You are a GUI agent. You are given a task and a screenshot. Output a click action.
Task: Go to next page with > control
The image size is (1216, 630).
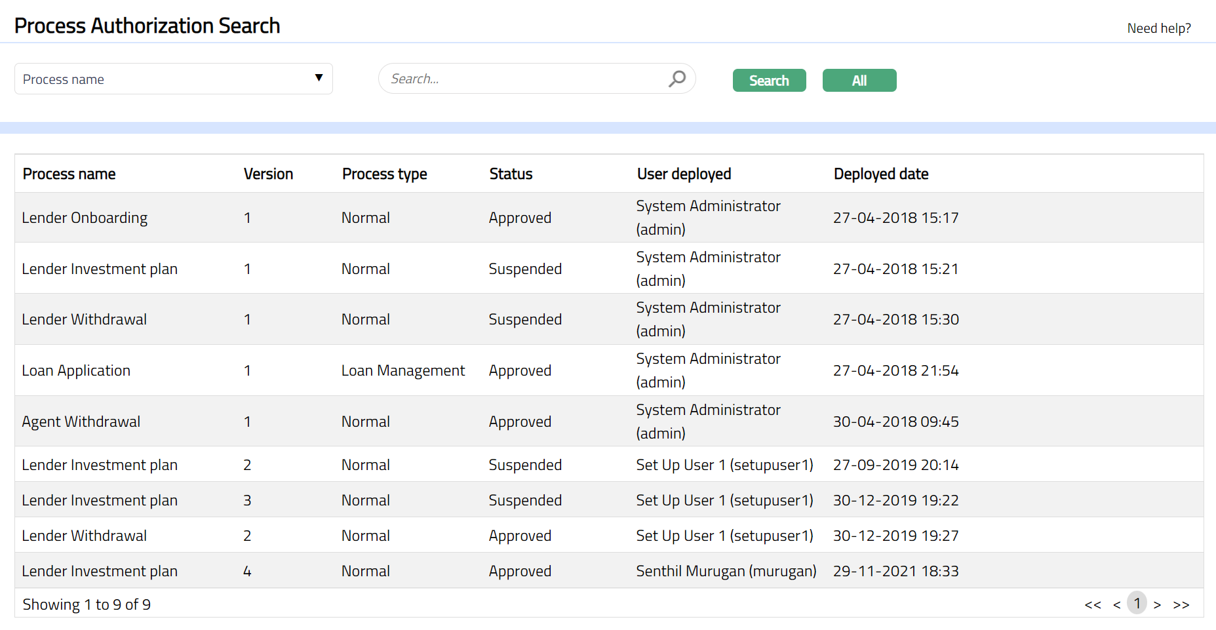tap(1158, 604)
